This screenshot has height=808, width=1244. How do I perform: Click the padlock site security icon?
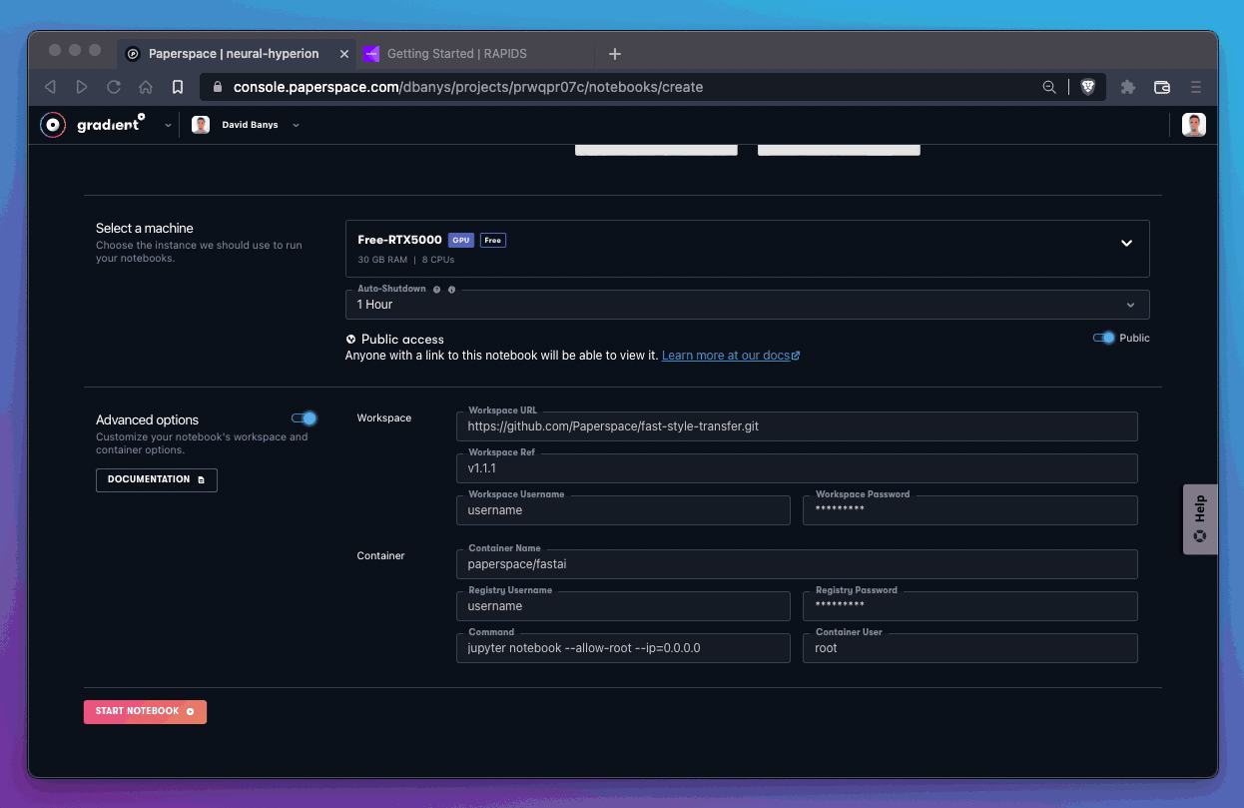click(x=218, y=87)
